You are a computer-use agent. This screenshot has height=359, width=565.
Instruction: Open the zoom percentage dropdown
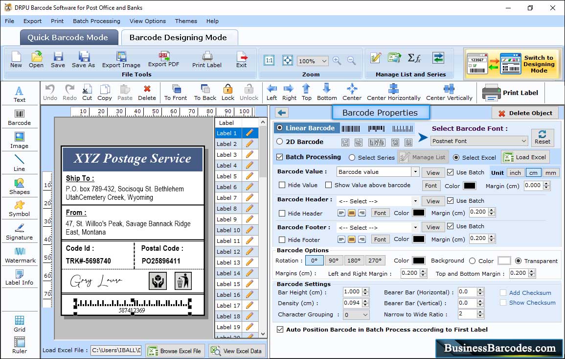(x=313, y=61)
